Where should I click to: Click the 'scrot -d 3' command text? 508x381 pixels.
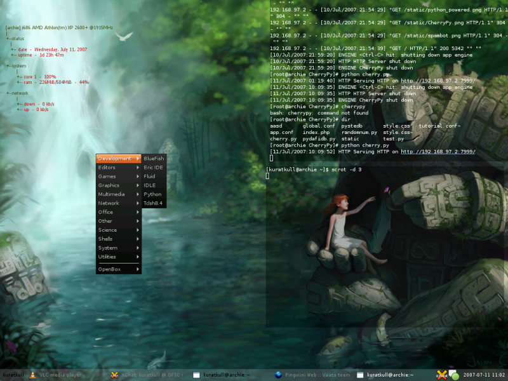346,170
